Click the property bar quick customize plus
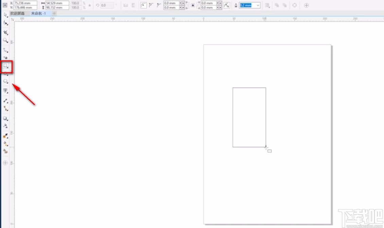 click(306, 5)
